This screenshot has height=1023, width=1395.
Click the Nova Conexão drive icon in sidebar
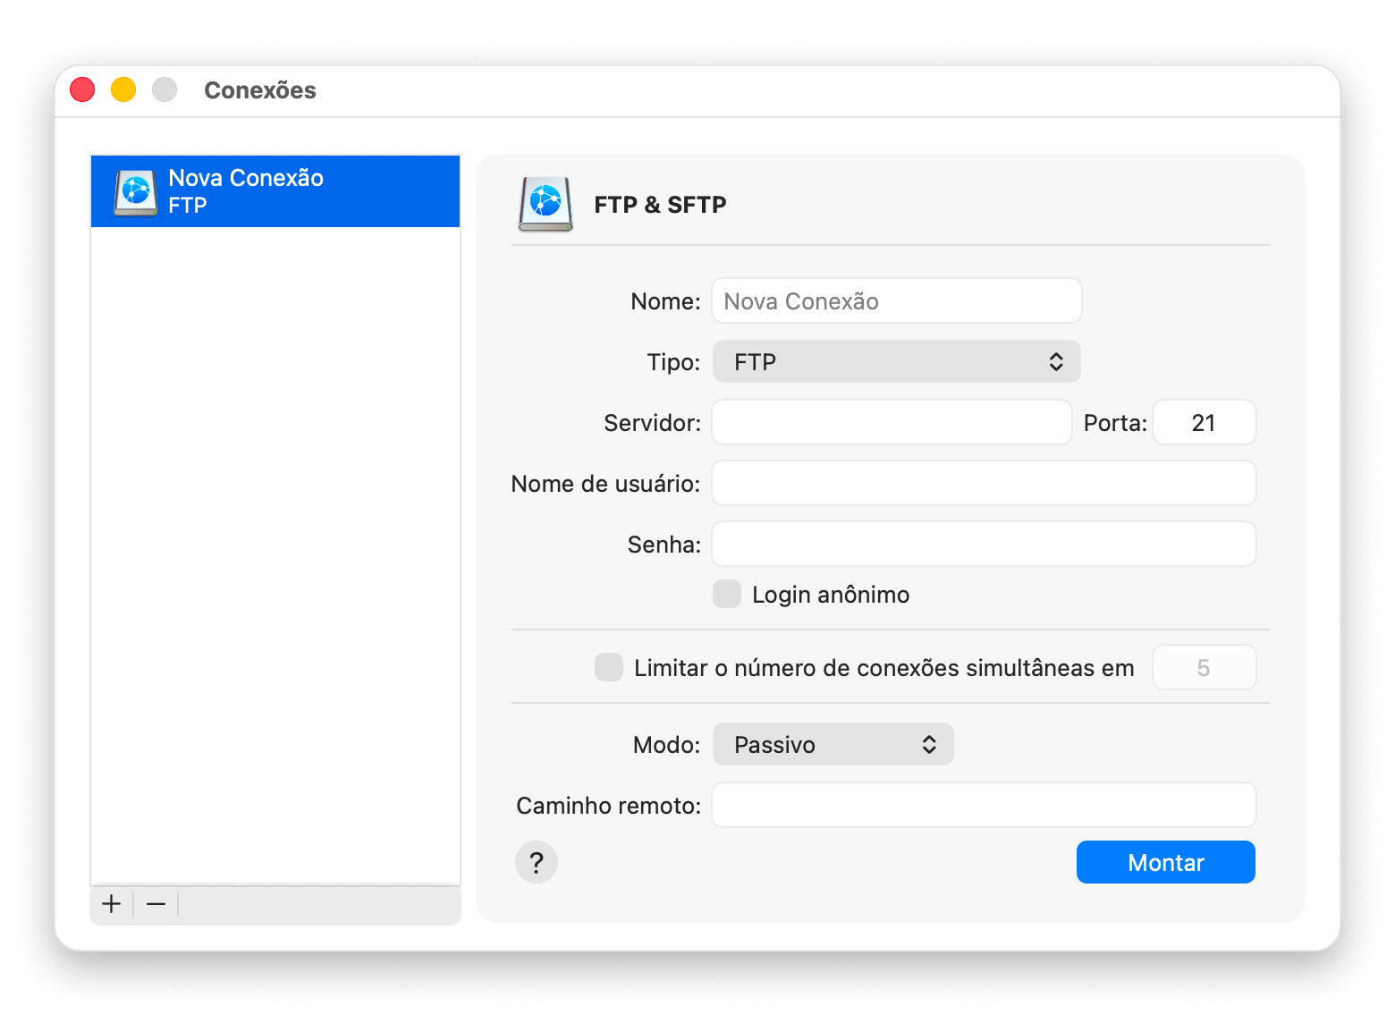(136, 192)
